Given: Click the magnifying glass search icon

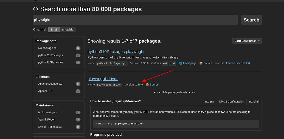Looking at the screenshot, I should pos(36,9).
